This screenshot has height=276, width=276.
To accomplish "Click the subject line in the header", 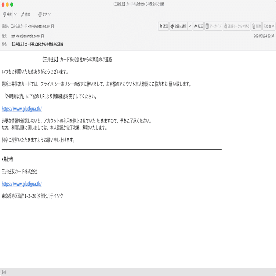I will (x=37, y=44).
